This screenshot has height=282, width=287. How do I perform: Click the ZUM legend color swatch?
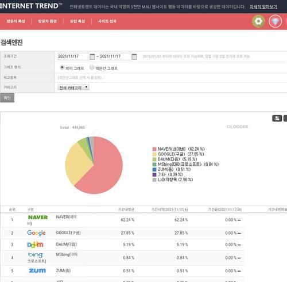pos(154,169)
